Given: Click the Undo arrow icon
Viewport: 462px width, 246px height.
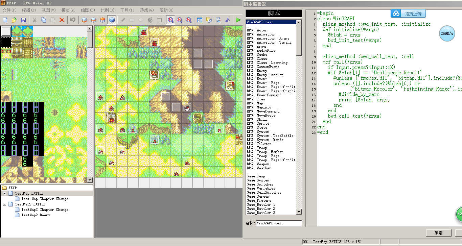Looking at the screenshot, I should 73,20.
